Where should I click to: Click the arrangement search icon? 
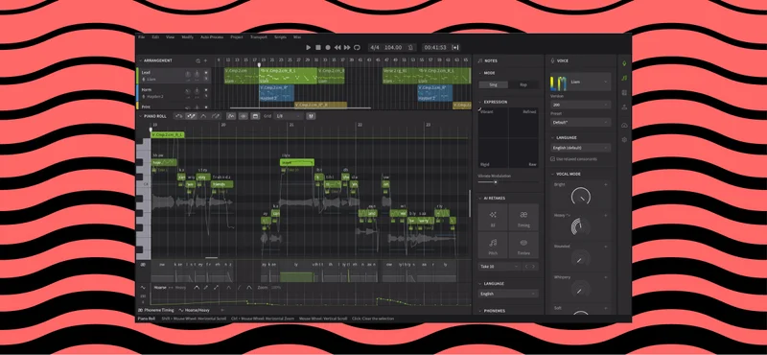pyautogui.click(x=198, y=60)
